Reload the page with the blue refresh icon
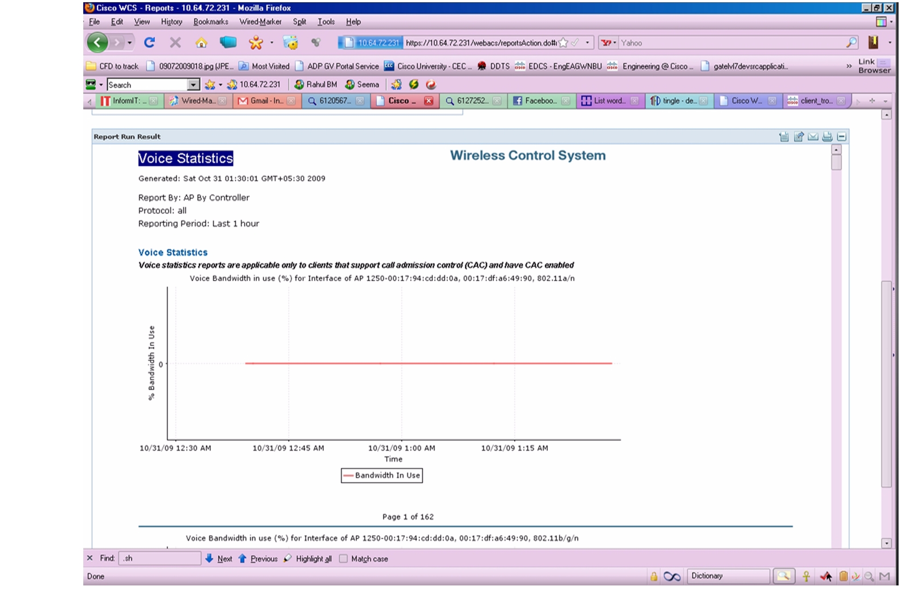Screen dimensions: 899x589 (149, 43)
